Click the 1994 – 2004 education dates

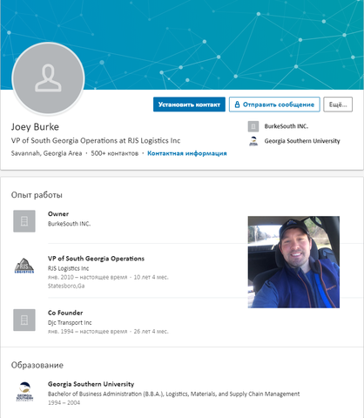coord(64,402)
